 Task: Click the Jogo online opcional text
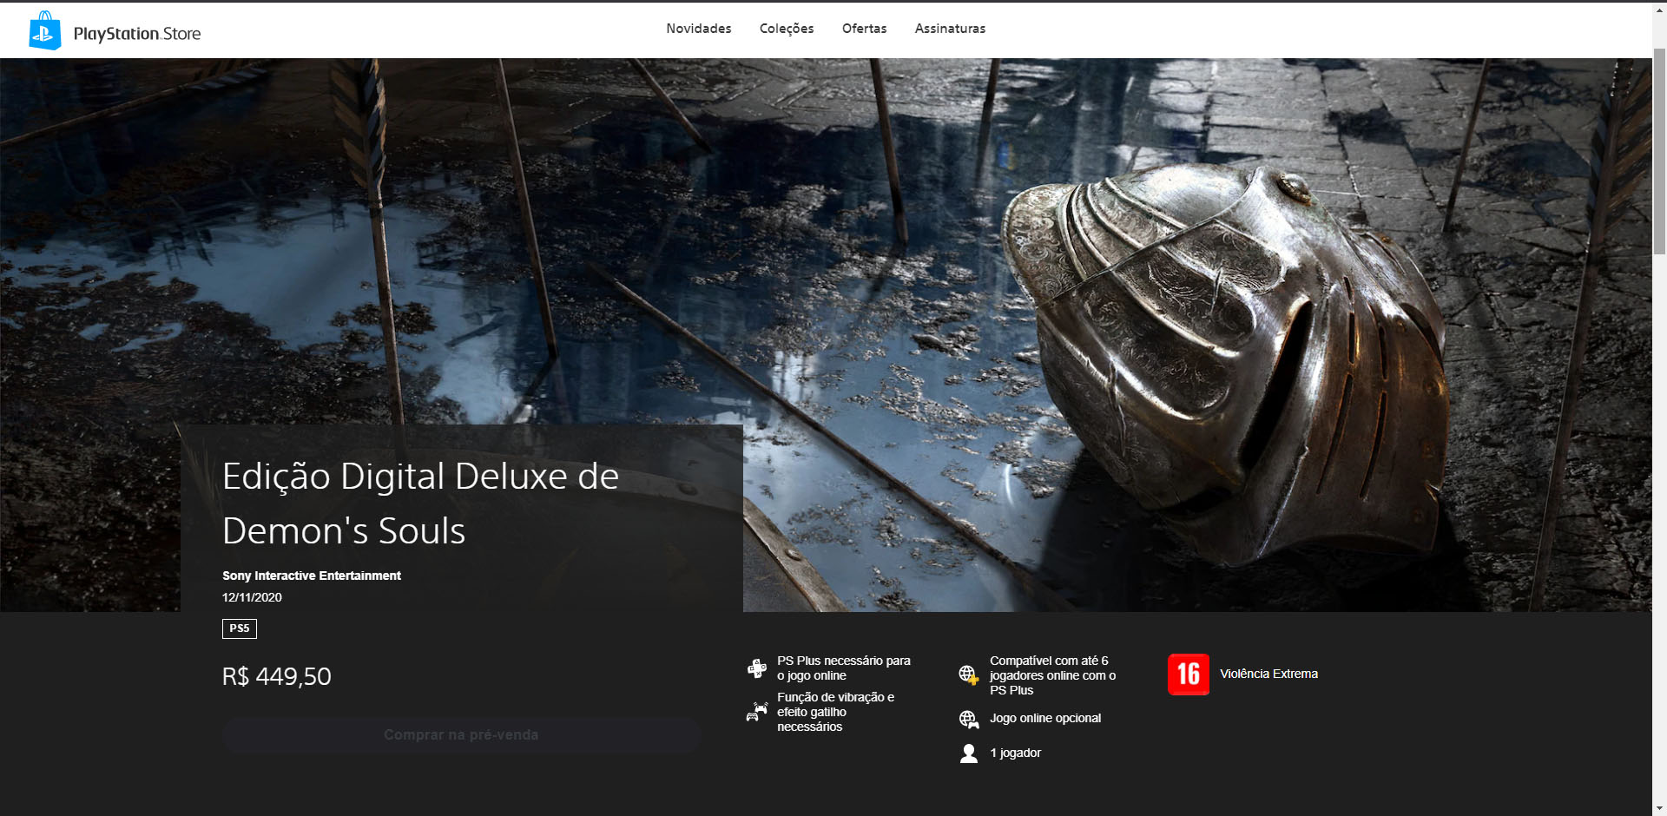click(x=1045, y=718)
